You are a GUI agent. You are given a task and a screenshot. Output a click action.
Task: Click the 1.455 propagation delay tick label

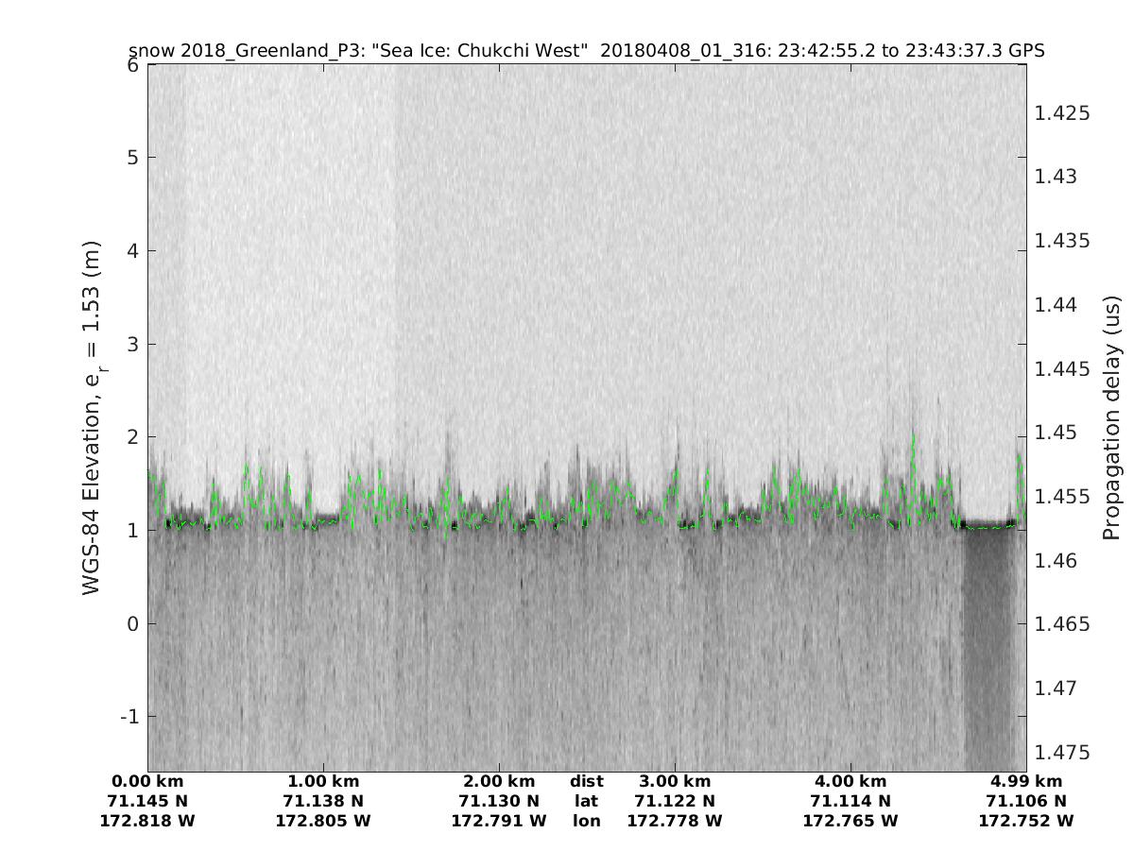pos(1063,497)
